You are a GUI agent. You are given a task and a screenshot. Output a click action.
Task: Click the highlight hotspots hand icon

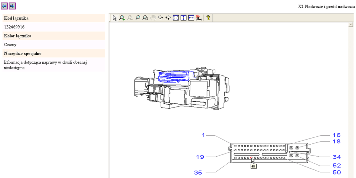(x=199, y=17)
